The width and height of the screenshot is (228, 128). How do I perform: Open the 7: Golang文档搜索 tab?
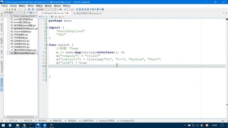(x=105, y=121)
